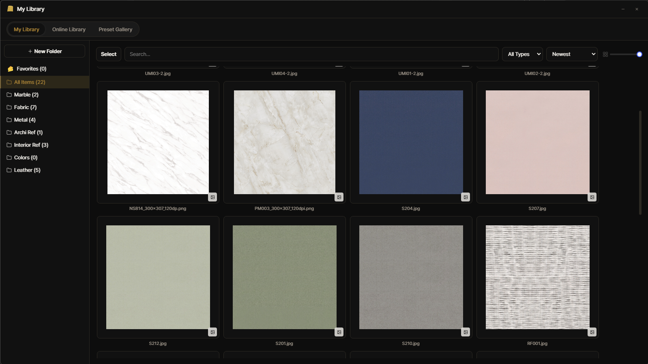
Task: Select the S210.jpg grey thumbnail
Action: tap(411, 277)
